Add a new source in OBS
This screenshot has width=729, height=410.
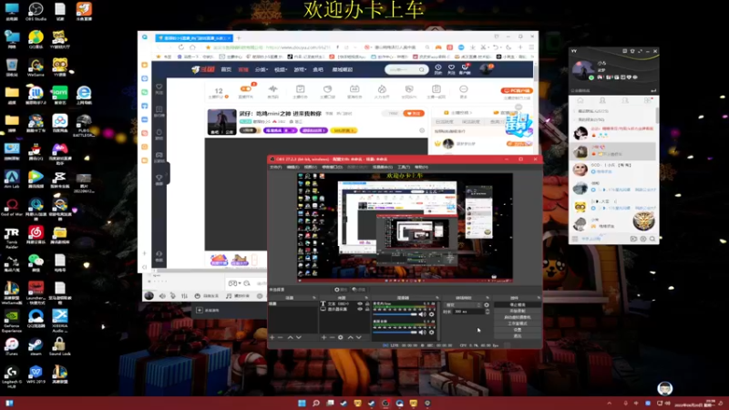click(x=323, y=337)
